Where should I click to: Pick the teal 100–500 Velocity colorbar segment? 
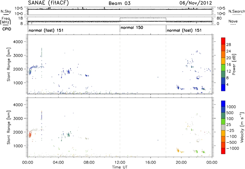coord(223,116)
